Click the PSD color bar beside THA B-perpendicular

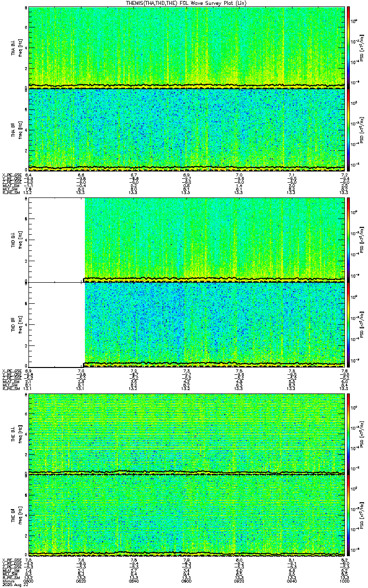click(x=349, y=48)
